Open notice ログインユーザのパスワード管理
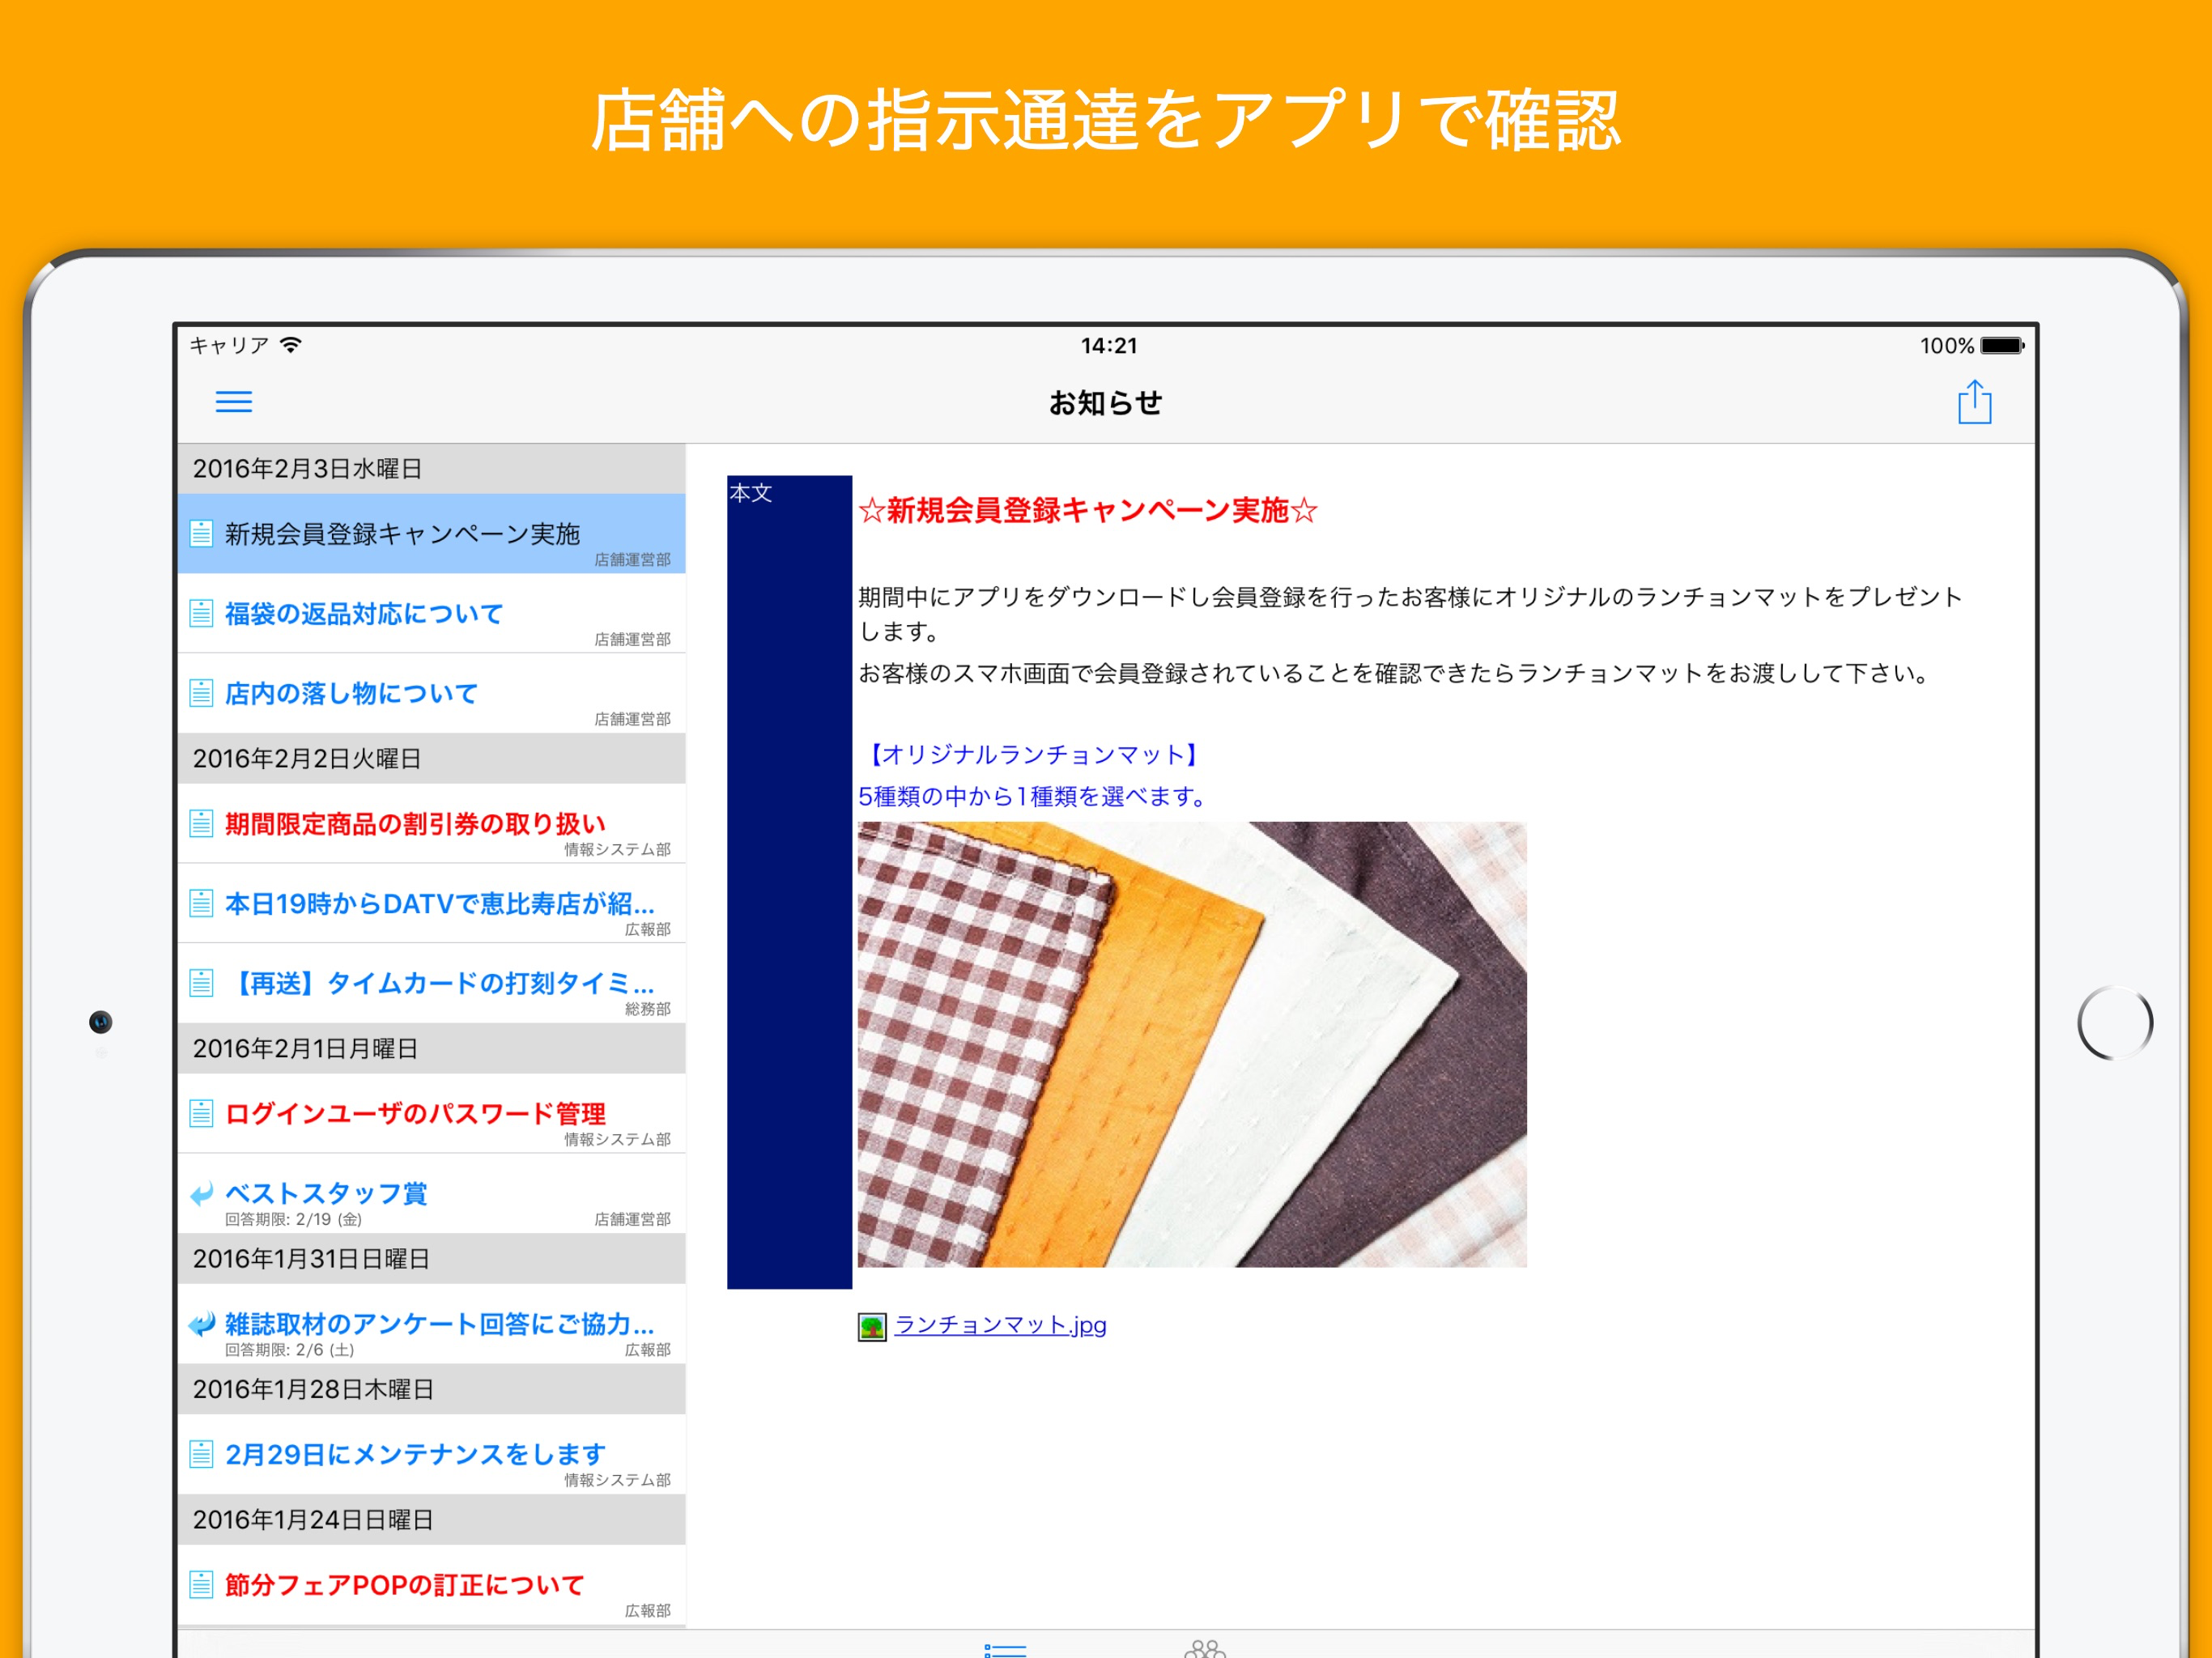The width and height of the screenshot is (2212, 1658). click(x=432, y=1114)
